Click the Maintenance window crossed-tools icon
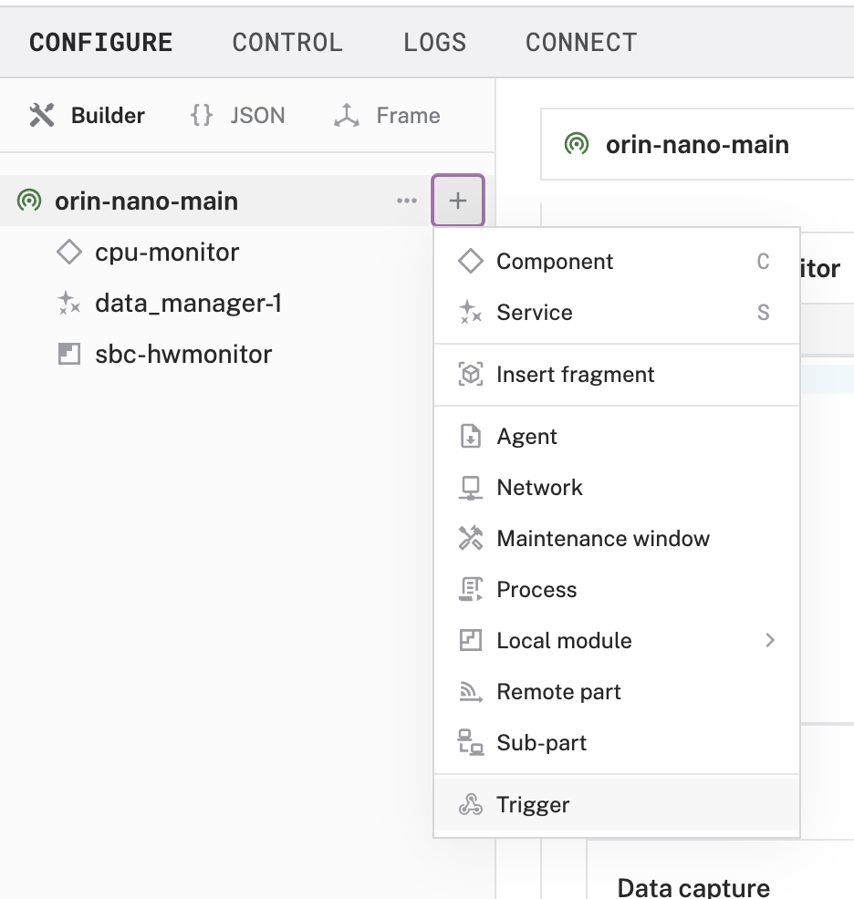 pos(471,538)
